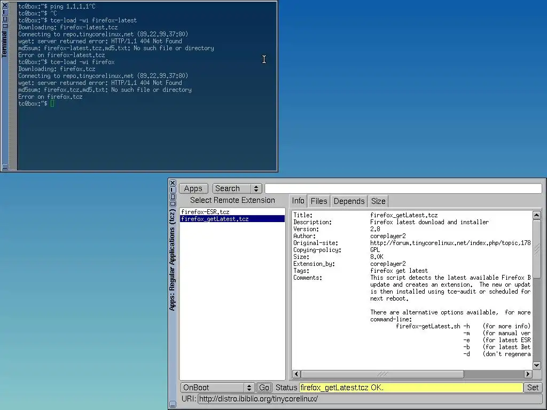547x410 pixels.
Task: Click the Set button
Action: [533, 388]
